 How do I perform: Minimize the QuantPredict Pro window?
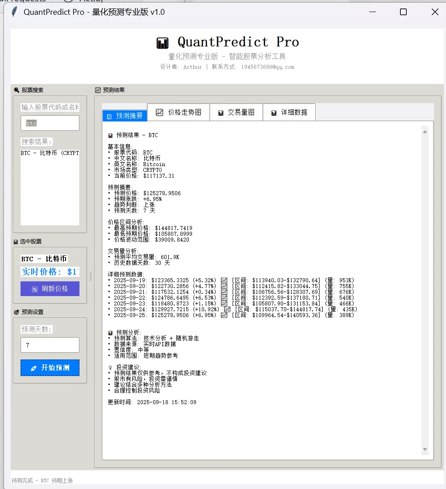click(x=372, y=12)
